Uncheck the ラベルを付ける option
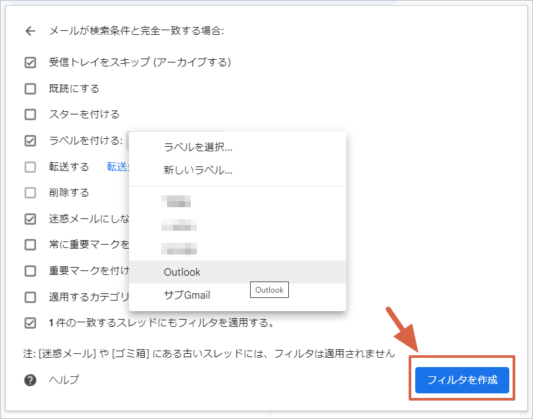The height and width of the screenshot is (419, 533). 30,140
